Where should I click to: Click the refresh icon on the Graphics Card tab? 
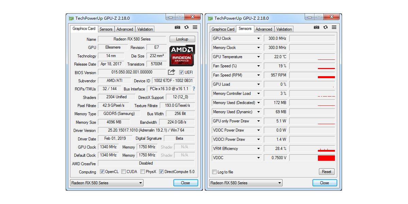(186, 27)
